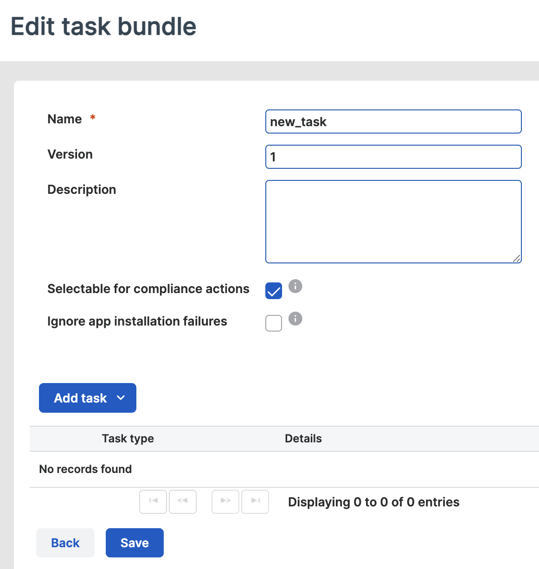Click the previous-page pagination arrow
This screenshot has height=569, width=539.
183,501
